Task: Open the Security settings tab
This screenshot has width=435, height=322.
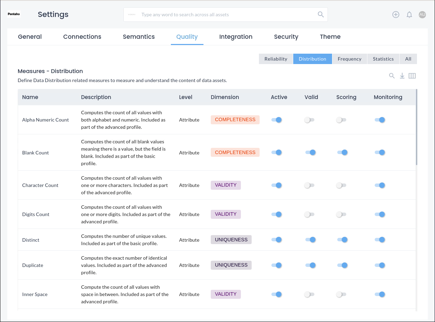Action: coord(286,37)
